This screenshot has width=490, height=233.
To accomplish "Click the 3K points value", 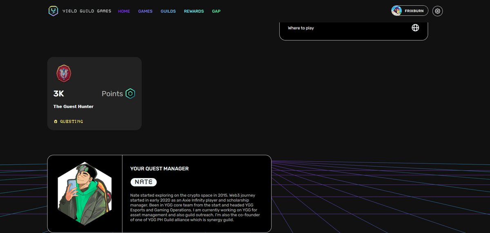I will click(x=59, y=94).
